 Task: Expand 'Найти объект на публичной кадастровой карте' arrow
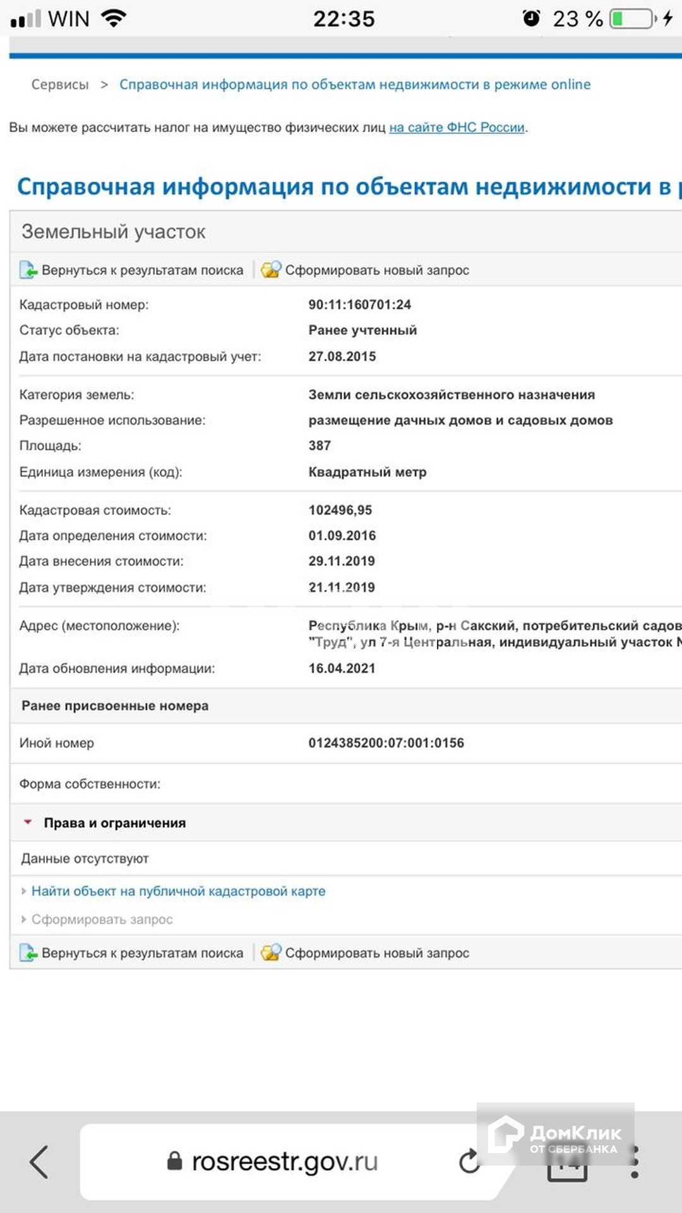pyautogui.click(x=24, y=891)
